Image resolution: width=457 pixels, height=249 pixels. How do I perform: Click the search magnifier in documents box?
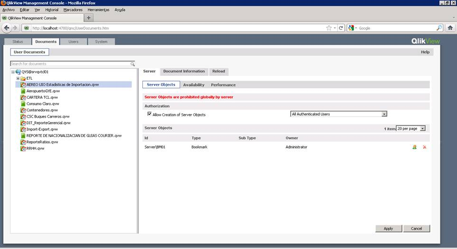click(132, 64)
